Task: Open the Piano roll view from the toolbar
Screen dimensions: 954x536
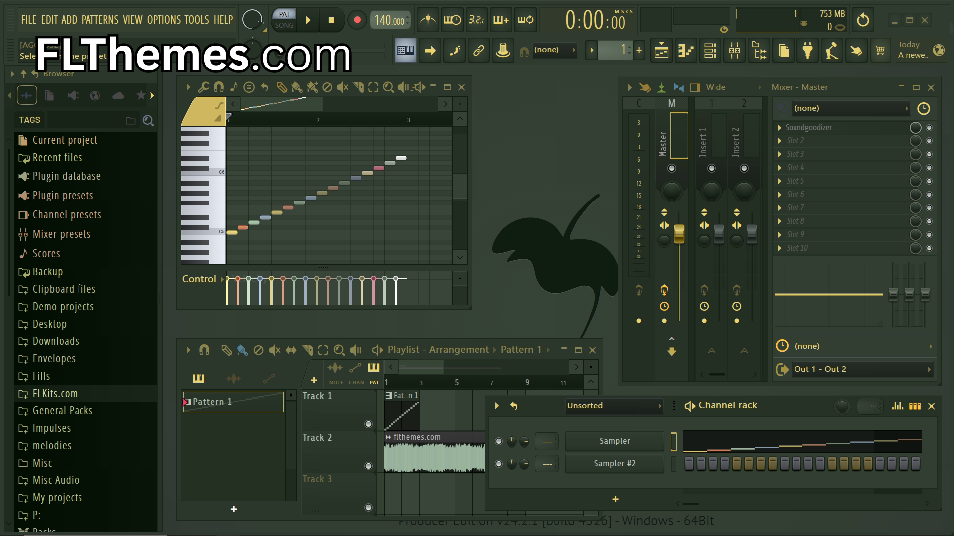Action: (686, 50)
